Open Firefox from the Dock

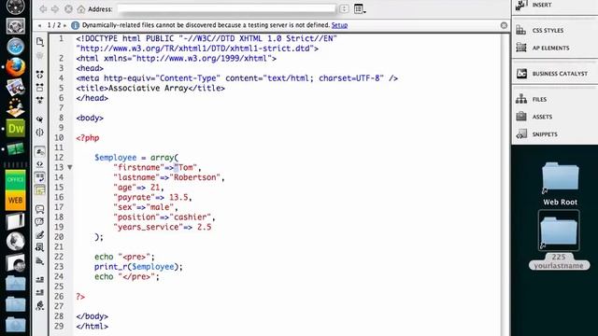click(16, 67)
